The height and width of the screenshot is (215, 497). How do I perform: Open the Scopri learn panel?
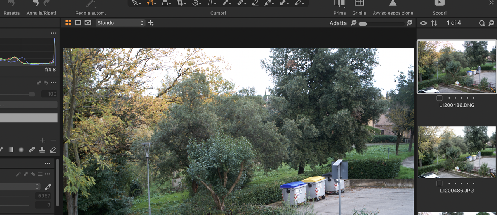[x=440, y=3]
